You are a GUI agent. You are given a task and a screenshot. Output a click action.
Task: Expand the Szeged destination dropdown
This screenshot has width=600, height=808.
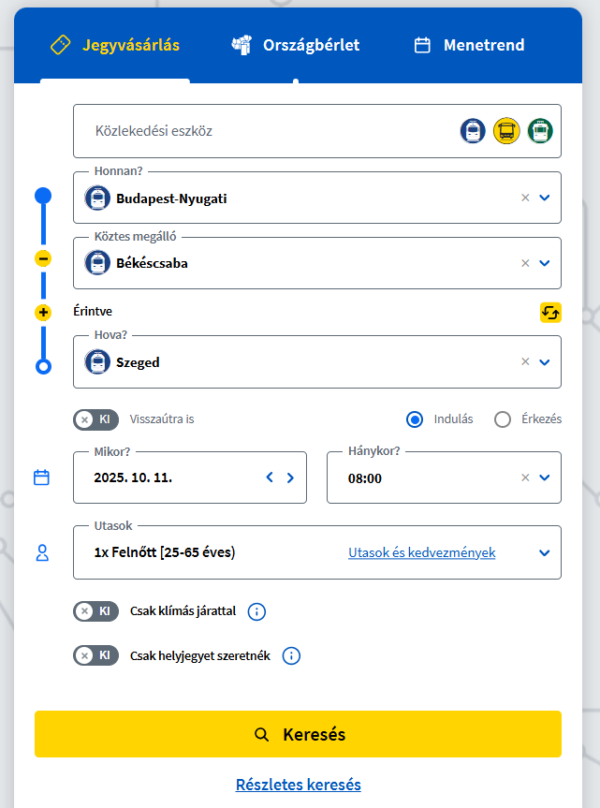click(x=545, y=362)
